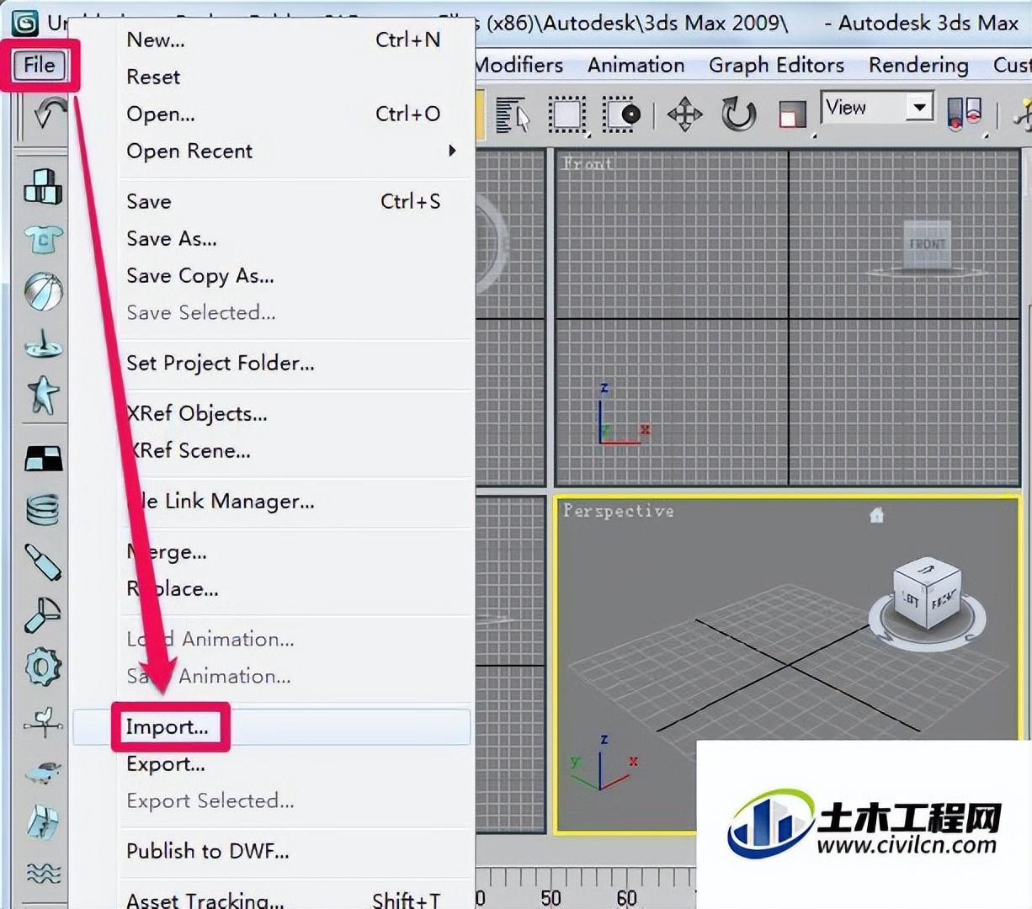Open the teapot Clothing tool in sidebar
This screenshot has width=1032, height=909.
(43, 239)
